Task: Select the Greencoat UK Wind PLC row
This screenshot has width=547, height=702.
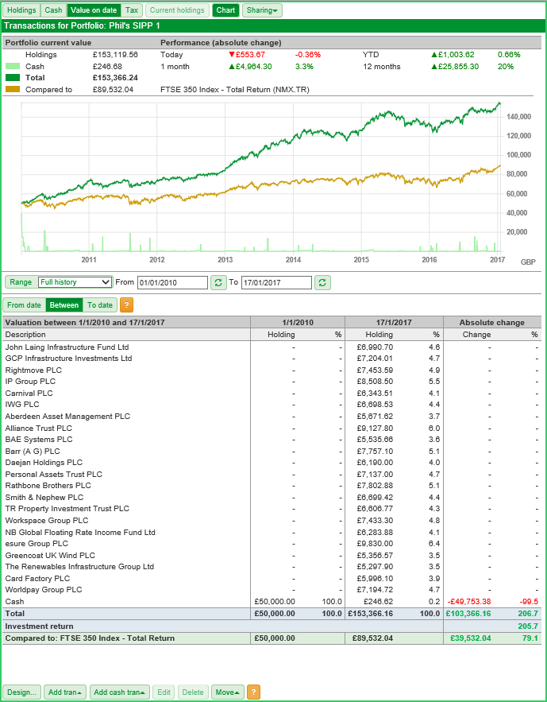Action: (272, 555)
